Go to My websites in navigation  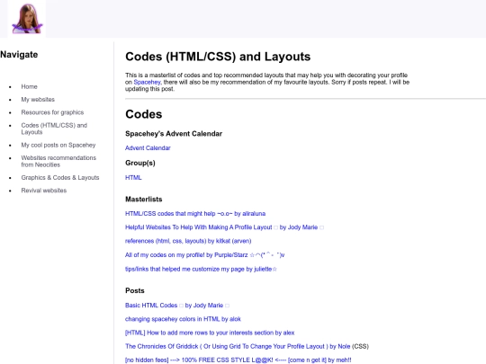pos(38,100)
